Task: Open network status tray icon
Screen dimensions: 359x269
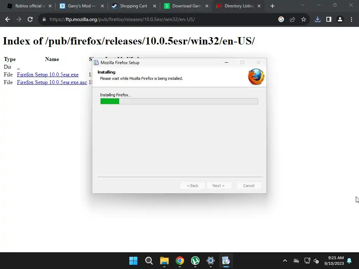Action: click(x=307, y=261)
